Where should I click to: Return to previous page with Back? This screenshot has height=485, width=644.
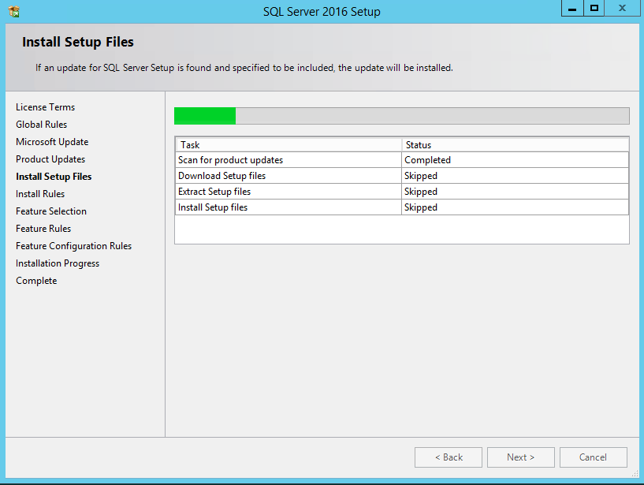point(449,457)
